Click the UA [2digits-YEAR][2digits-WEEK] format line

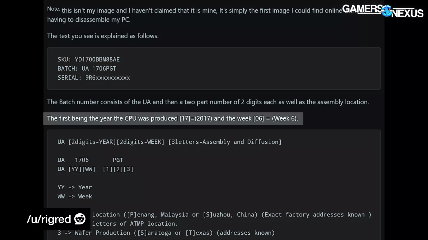point(169,142)
